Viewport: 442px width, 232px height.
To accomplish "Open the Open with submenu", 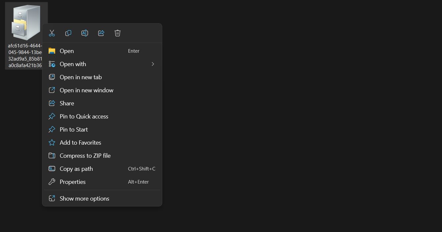I will click(x=73, y=64).
